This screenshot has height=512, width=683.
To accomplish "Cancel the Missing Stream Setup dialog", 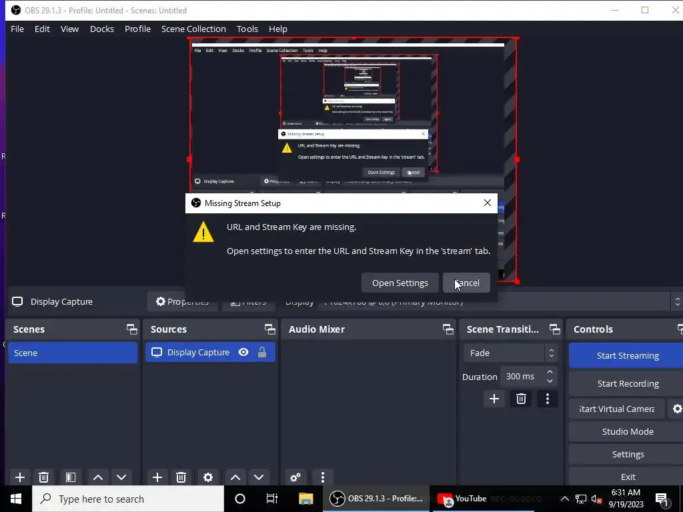I will (466, 283).
